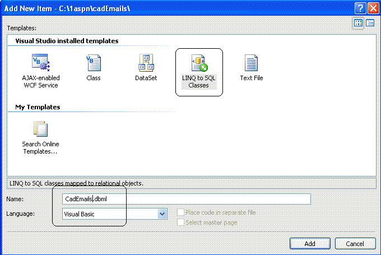
Task: Select the AJAX-enabled WCF Service template
Action: pyautogui.click(x=40, y=71)
